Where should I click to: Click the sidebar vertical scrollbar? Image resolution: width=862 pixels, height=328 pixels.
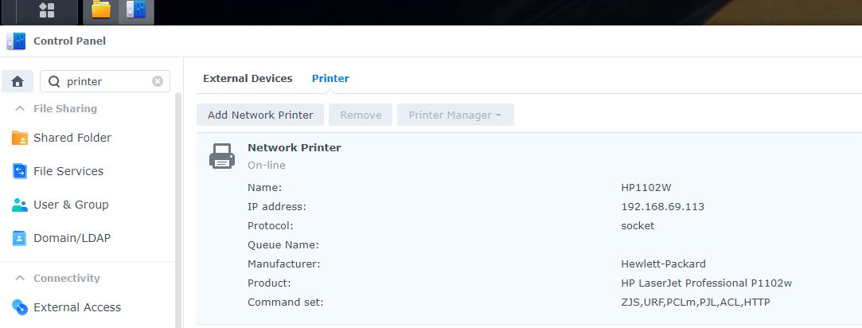[178, 210]
